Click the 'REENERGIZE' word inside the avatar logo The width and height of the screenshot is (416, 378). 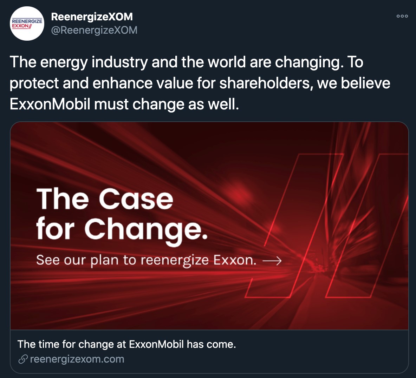27,21
